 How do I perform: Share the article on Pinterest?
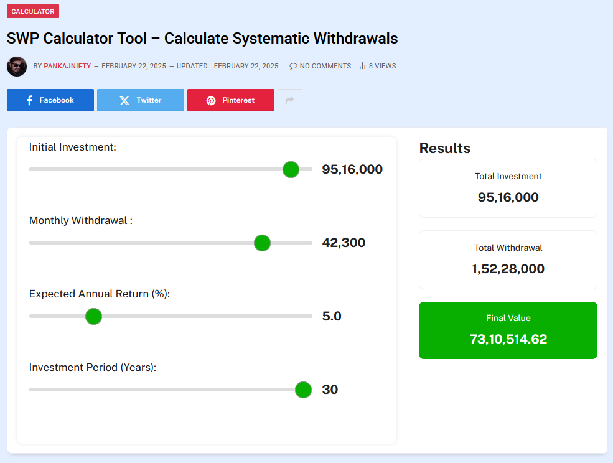click(x=231, y=100)
